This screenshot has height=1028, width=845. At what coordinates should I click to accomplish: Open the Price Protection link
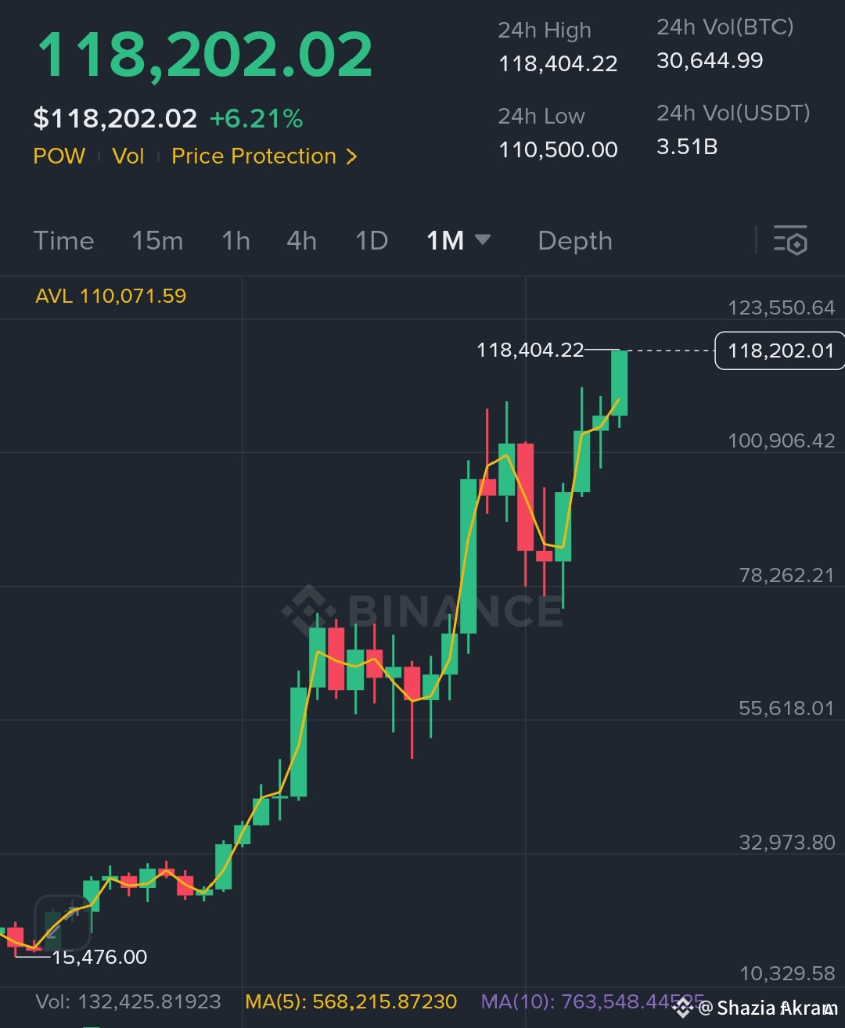point(253,156)
